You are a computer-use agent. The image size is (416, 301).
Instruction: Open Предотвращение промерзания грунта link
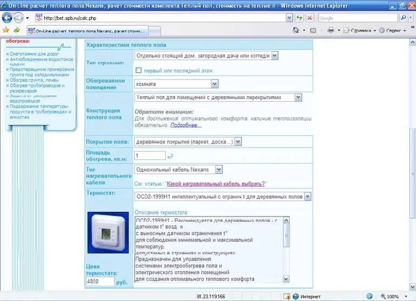42,72
